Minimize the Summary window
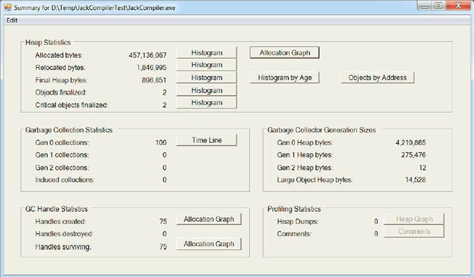Screen dimensions: 474x277 click(x=425, y=6)
